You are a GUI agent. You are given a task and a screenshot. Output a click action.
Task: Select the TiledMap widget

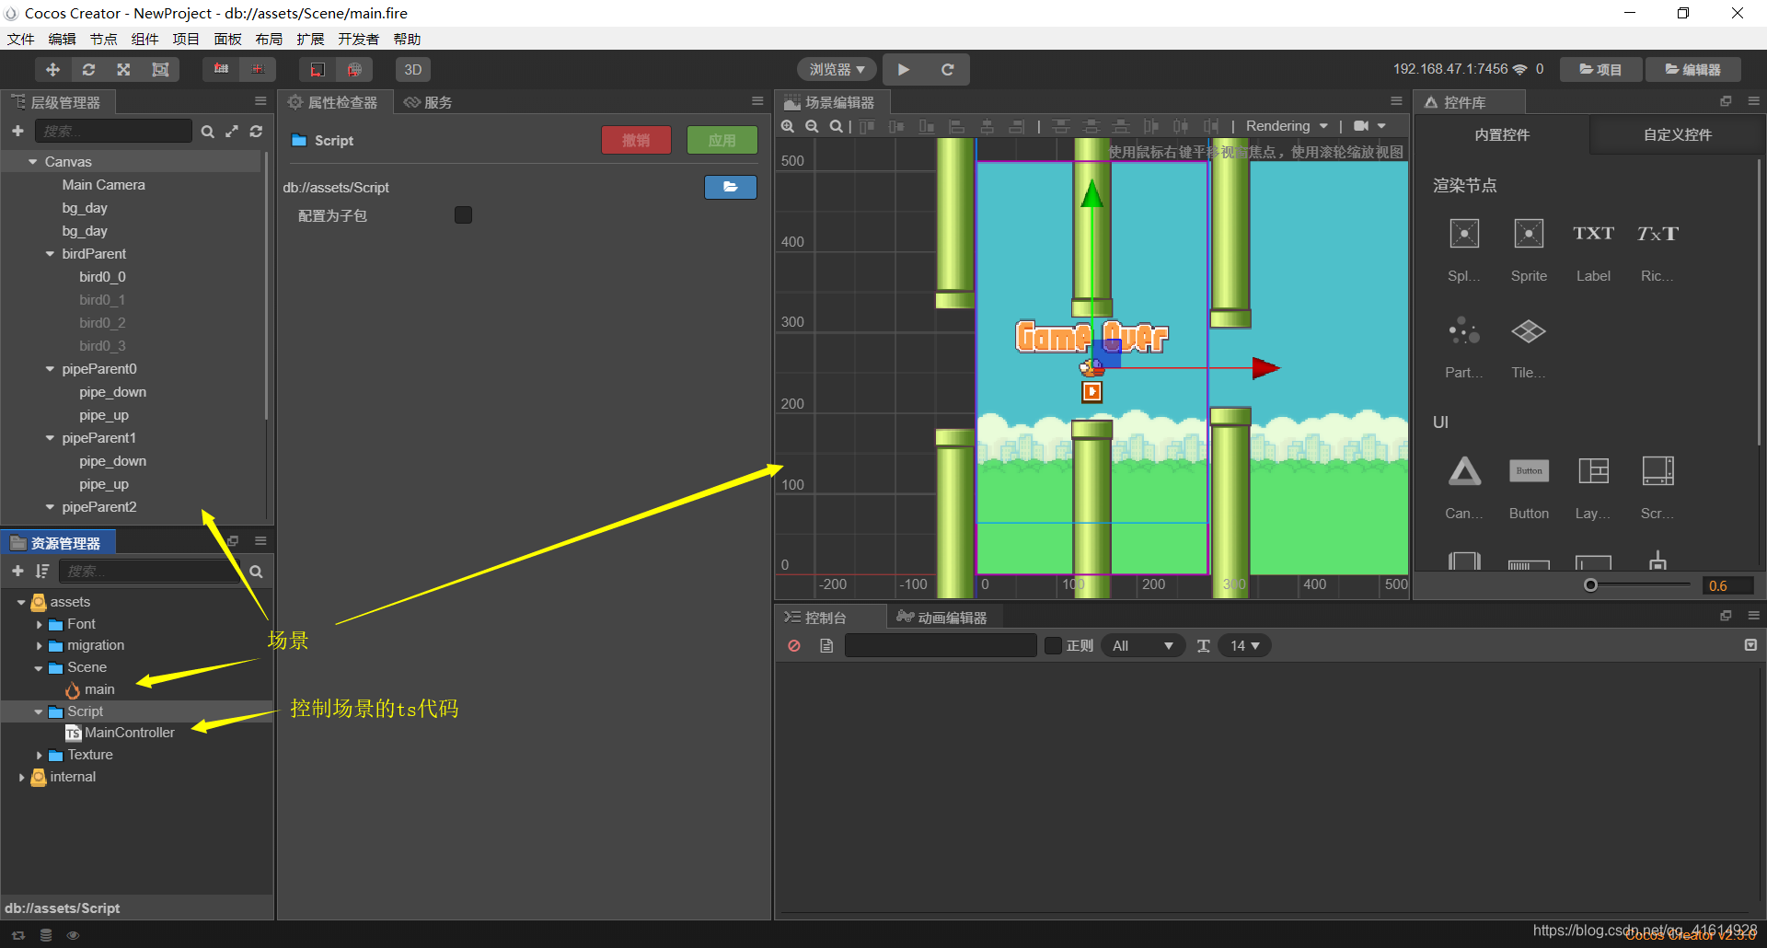(1529, 346)
